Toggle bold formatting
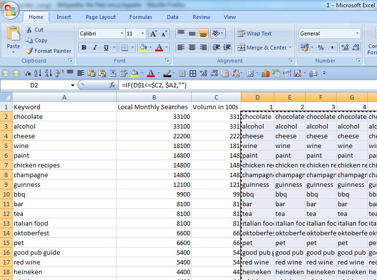Image resolution: width=377 pixels, height=280 pixels. [x=84, y=48]
